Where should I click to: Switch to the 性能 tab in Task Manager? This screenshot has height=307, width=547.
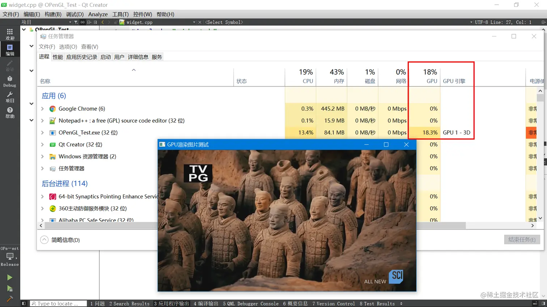57,57
